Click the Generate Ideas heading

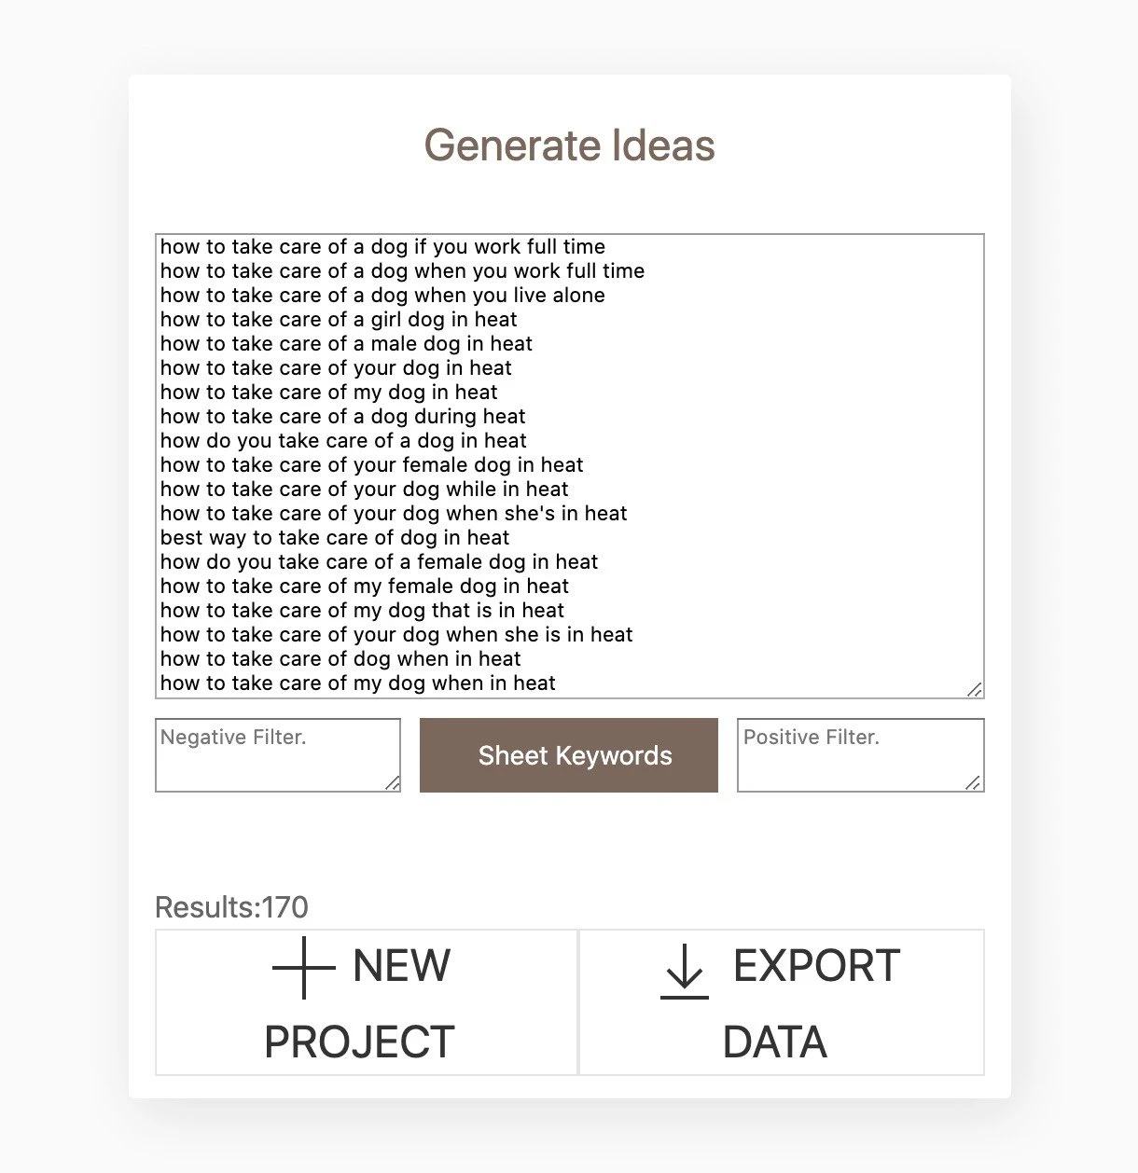(x=569, y=145)
